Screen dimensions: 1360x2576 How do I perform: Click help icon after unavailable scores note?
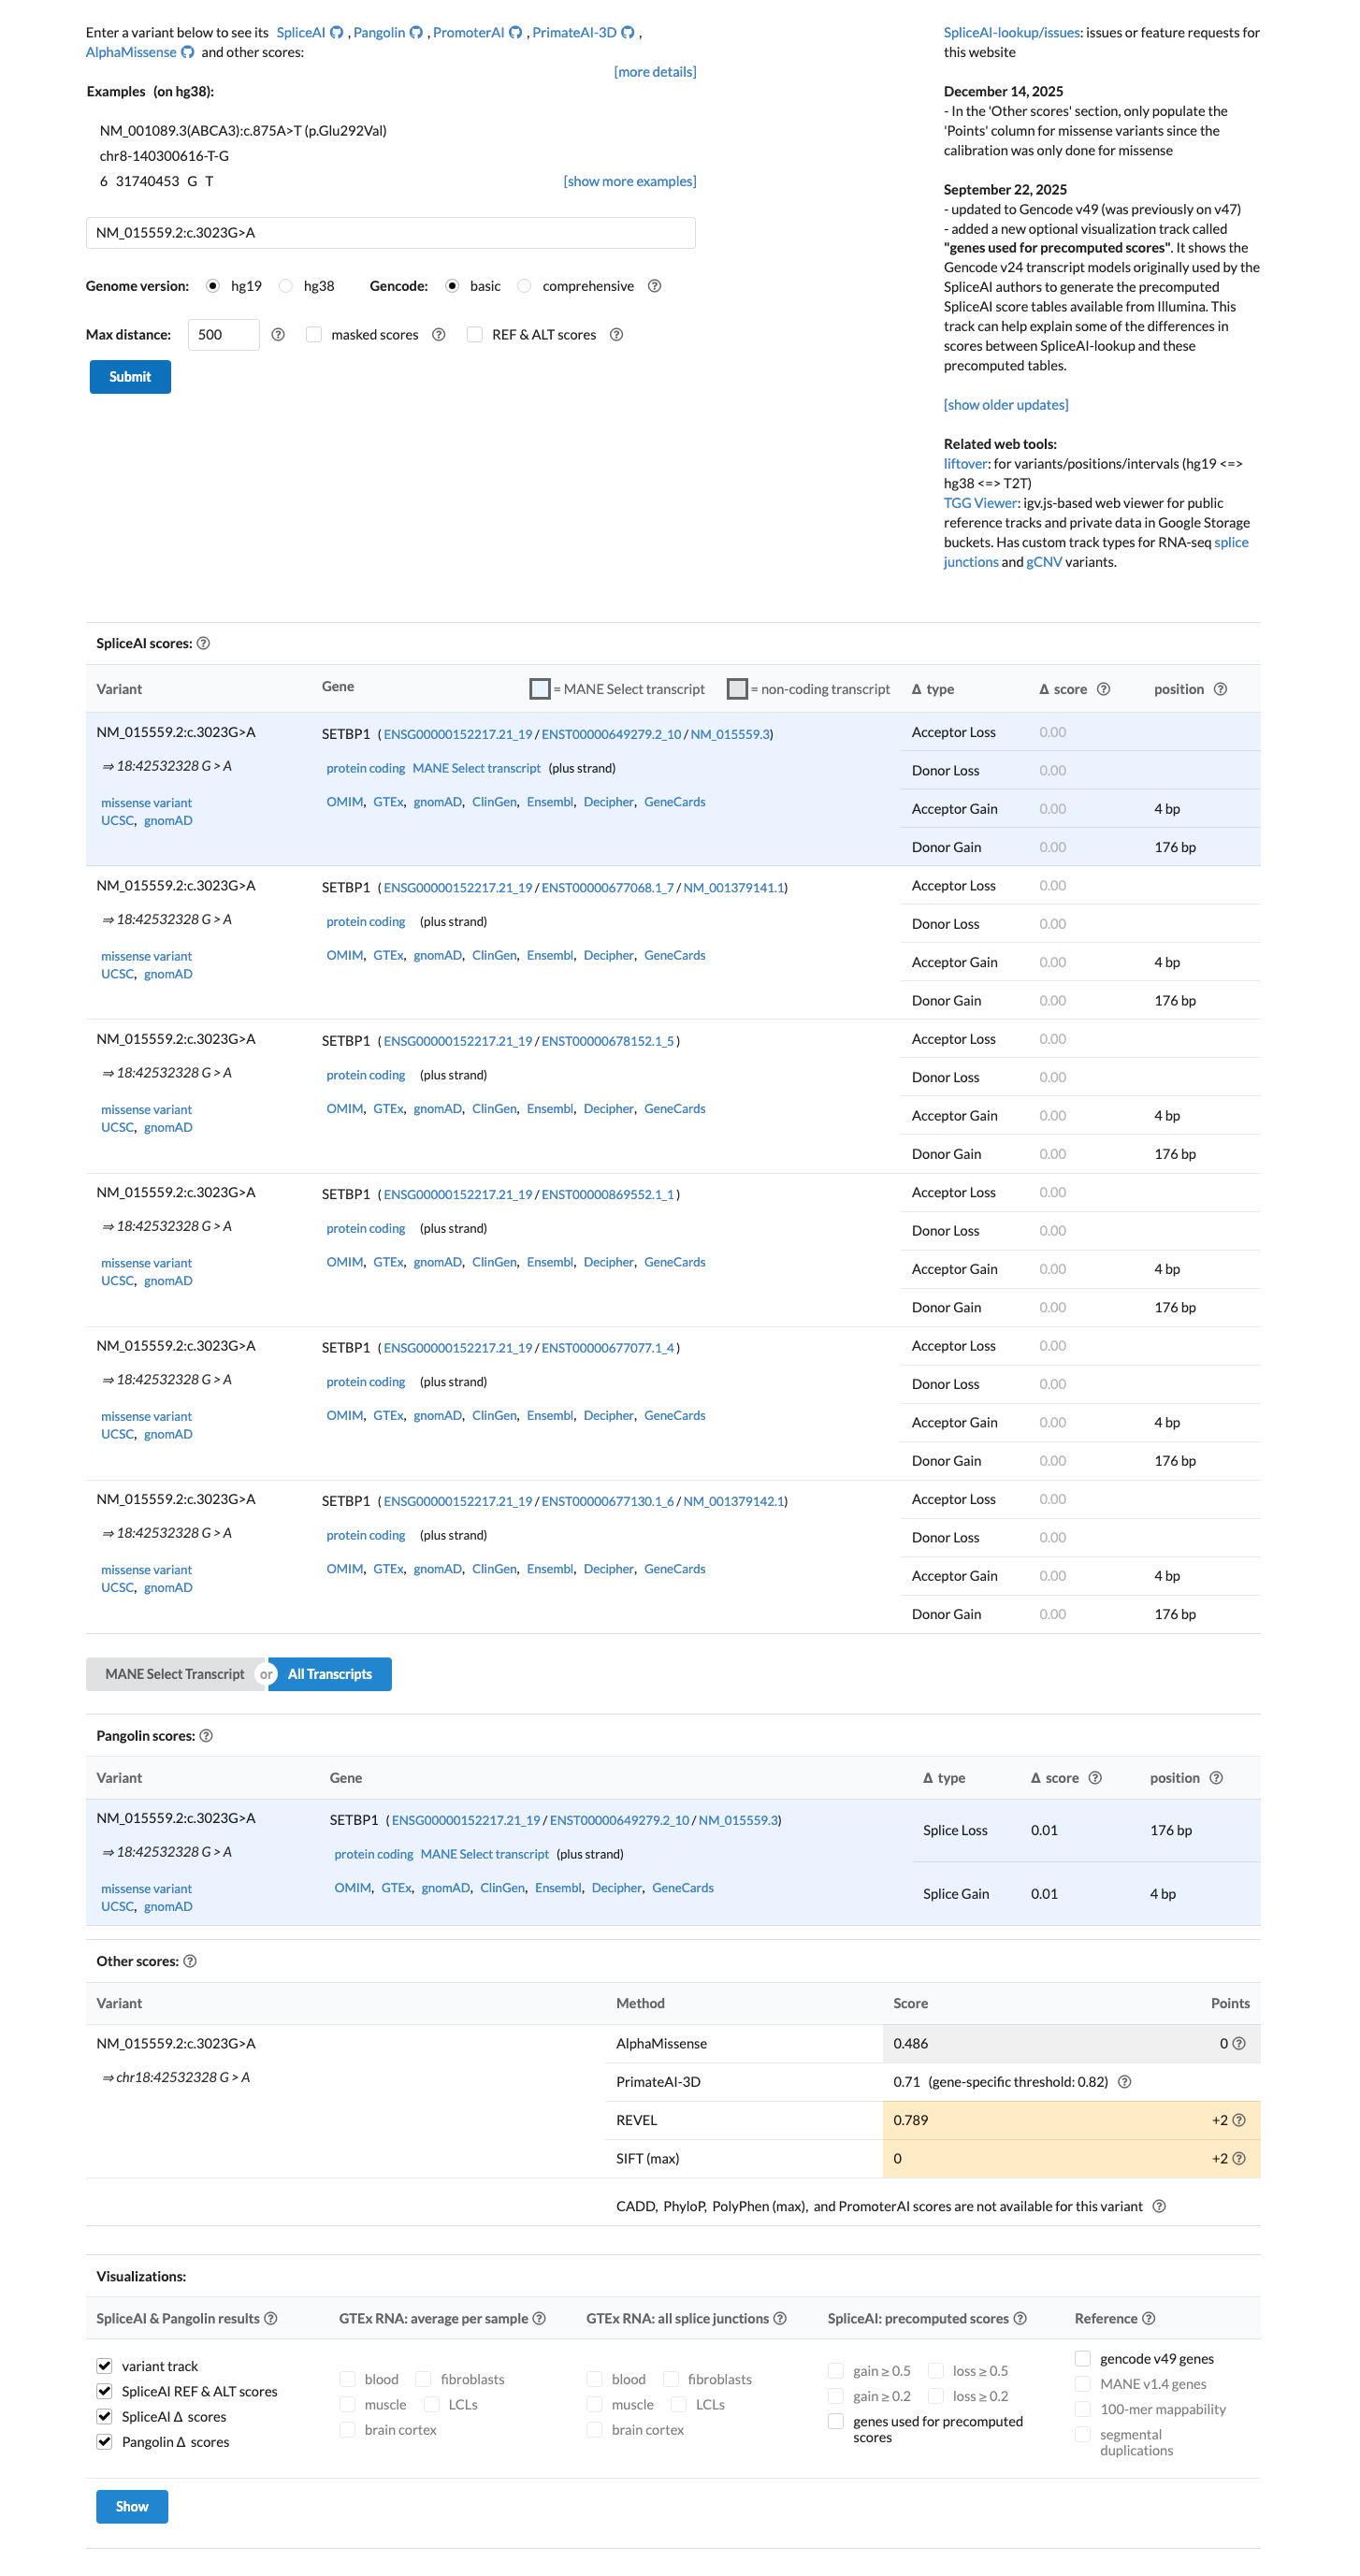[x=1159, y=2207]
